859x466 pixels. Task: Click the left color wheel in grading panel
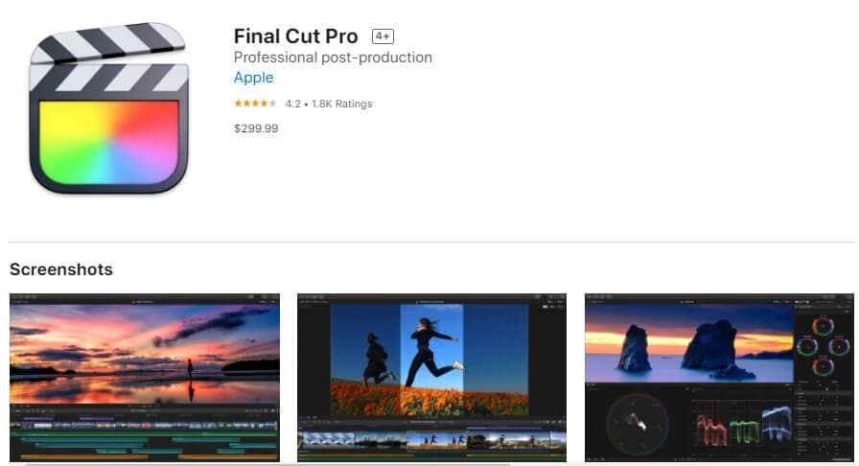tap(807, 346)
